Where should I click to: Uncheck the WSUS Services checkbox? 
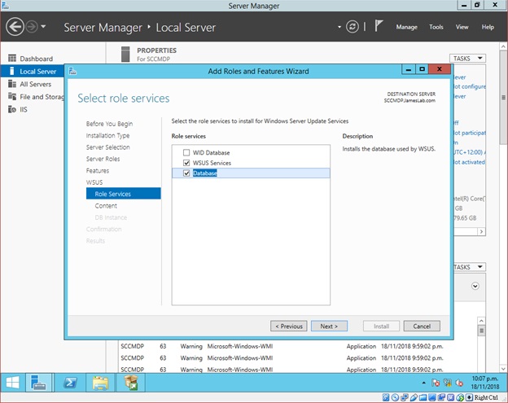[x=186, y=163]
